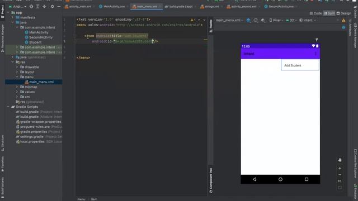Screen dimensions: 358x201
Task: Click the home circle button in preview
Action: pos(280,179)
